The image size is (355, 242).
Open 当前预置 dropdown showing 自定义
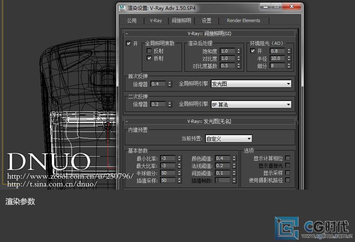coord(228,138)
